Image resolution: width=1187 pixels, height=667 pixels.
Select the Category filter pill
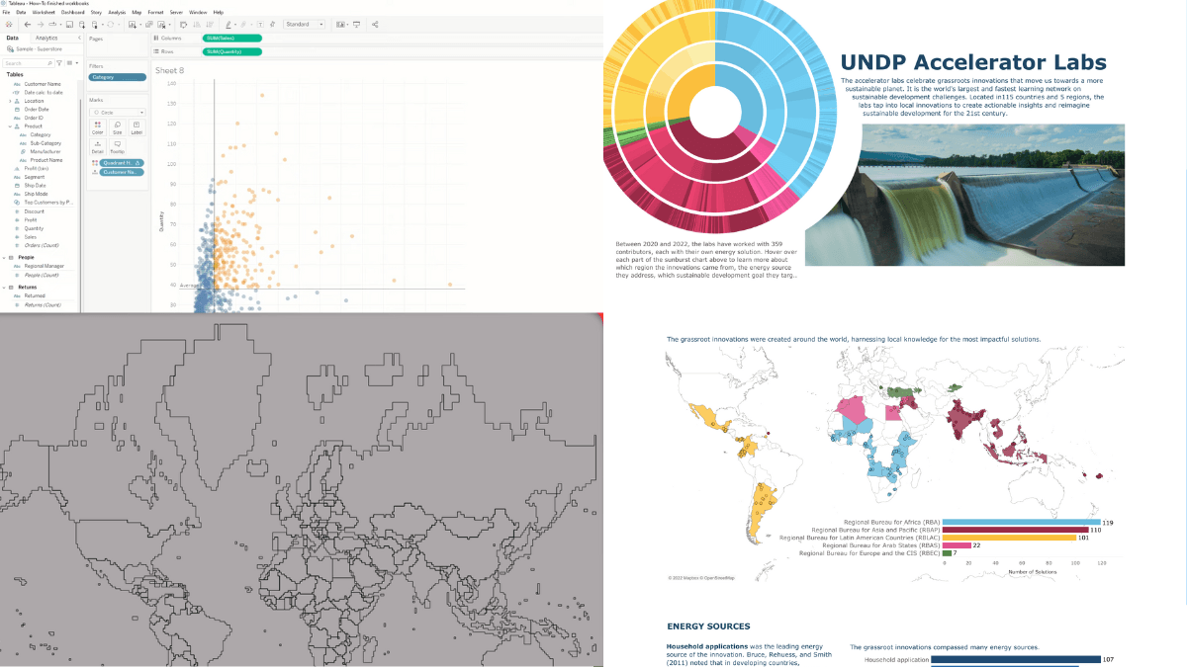pos(117,76)
